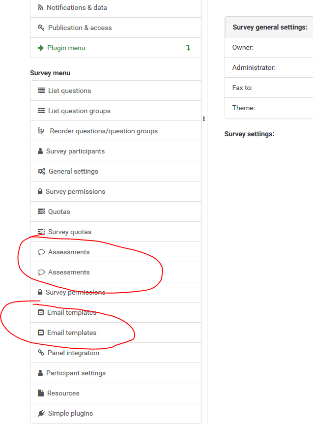Click the plug icon beside Simple plugins
Viewport: 313px width, 424px height.
[x=41, y=414]
